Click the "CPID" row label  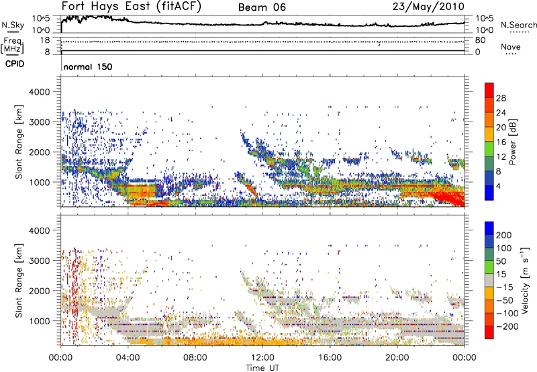(15, 64)
